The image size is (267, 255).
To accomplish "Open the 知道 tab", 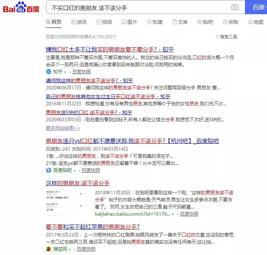I will click(155, 22).
